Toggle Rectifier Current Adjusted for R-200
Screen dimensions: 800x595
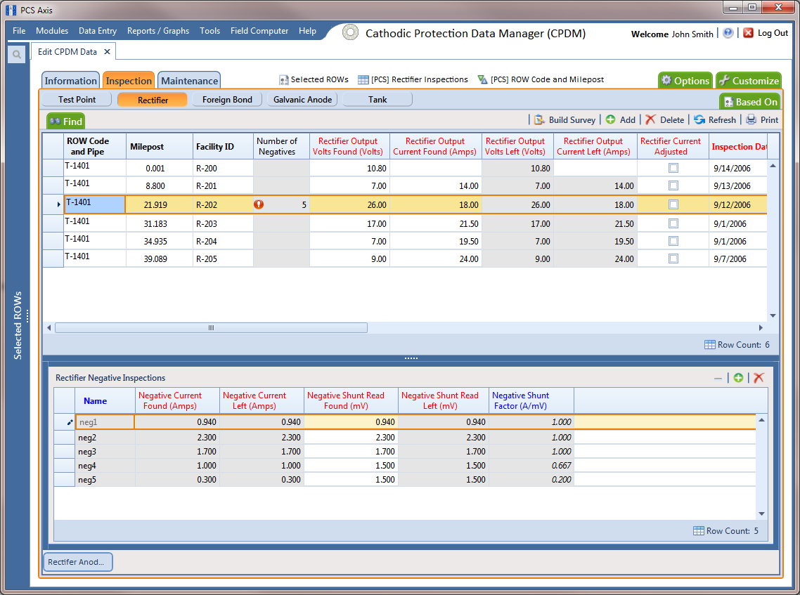tap(673, 168)
